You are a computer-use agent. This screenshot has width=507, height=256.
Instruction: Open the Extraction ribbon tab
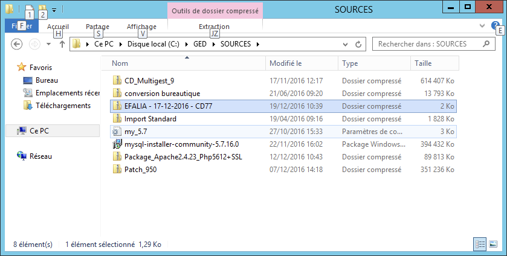pyautogui.click(x=214, y=27)
